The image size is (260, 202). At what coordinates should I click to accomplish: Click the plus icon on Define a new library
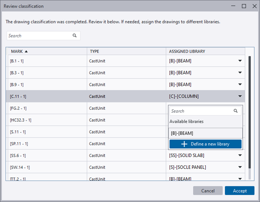coord(184,144)
